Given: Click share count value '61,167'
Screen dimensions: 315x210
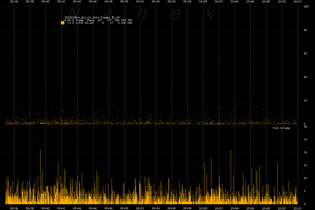Looking at the screenshot, I should click(x=90, y=23).
